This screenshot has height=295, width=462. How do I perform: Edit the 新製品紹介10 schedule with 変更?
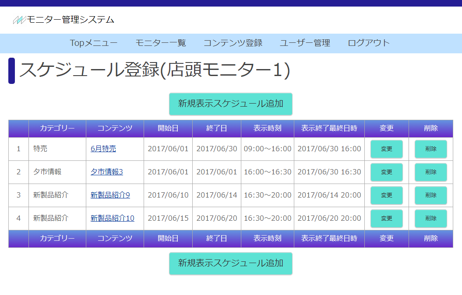click(x=386, y=219)
